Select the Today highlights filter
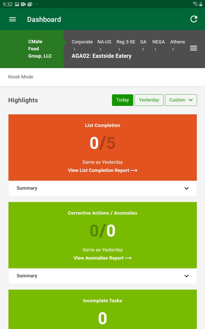This screenshot has height=329, width=205. 122,100
